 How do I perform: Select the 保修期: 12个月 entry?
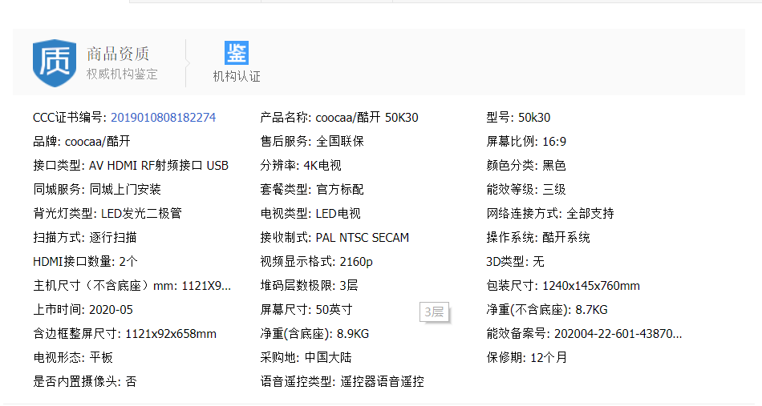click(x=527, y=358)
